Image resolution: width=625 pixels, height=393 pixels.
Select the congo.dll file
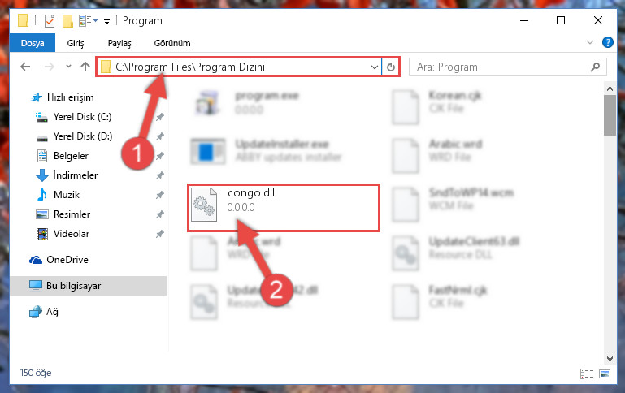[284, 207]
